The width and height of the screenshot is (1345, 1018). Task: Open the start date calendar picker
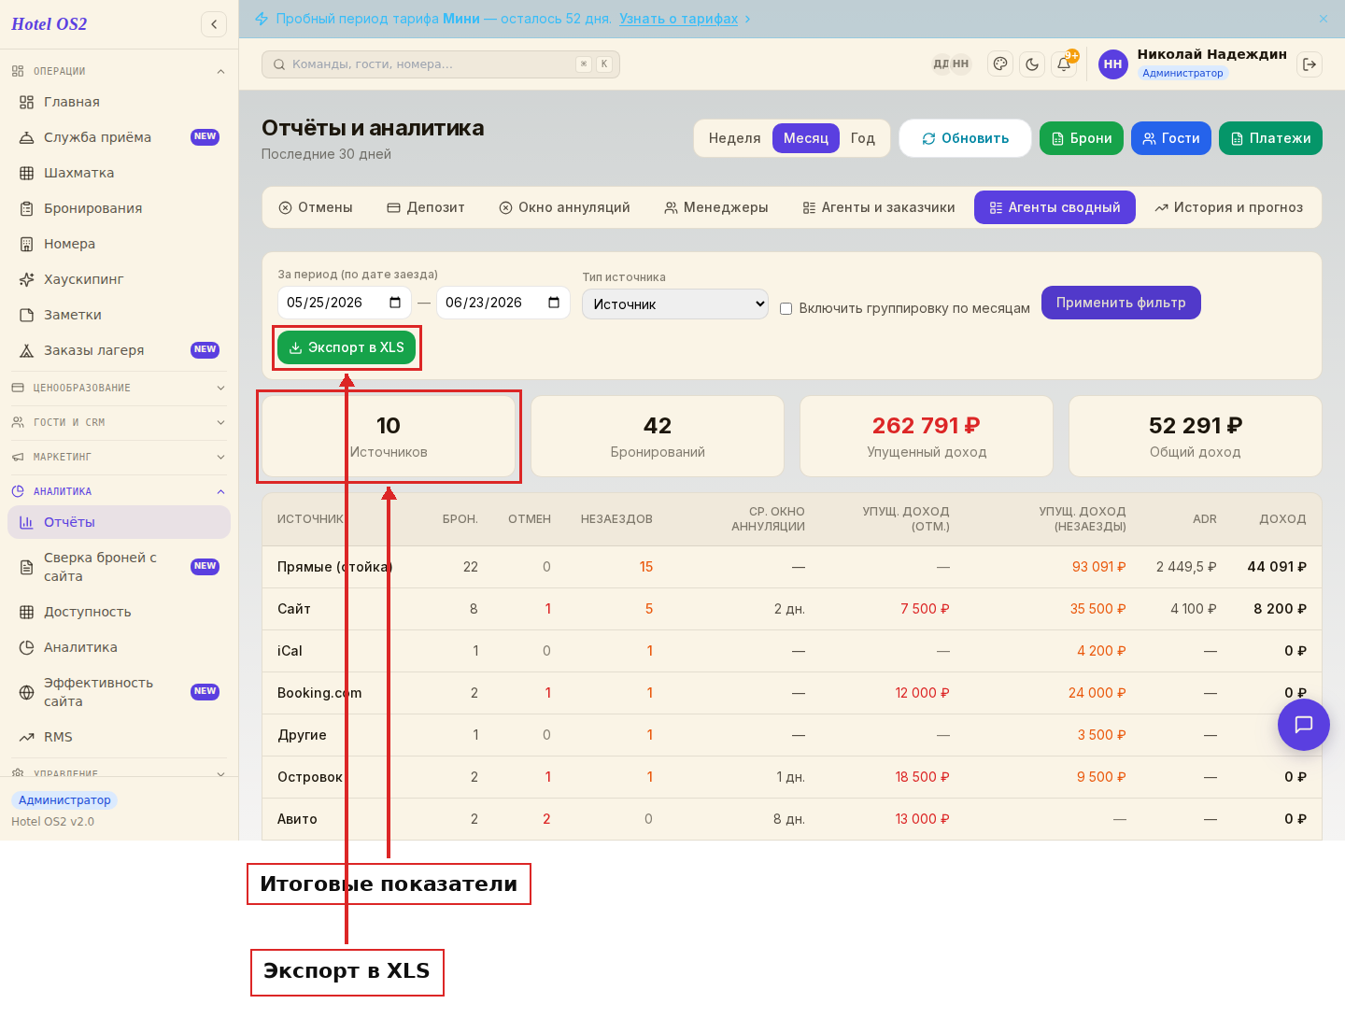(395, 303)
